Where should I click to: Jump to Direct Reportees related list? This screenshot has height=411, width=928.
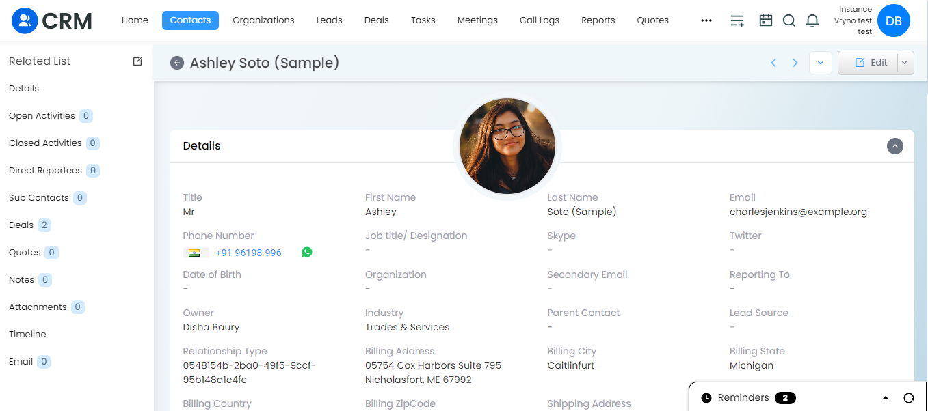[x=45, y=171]
